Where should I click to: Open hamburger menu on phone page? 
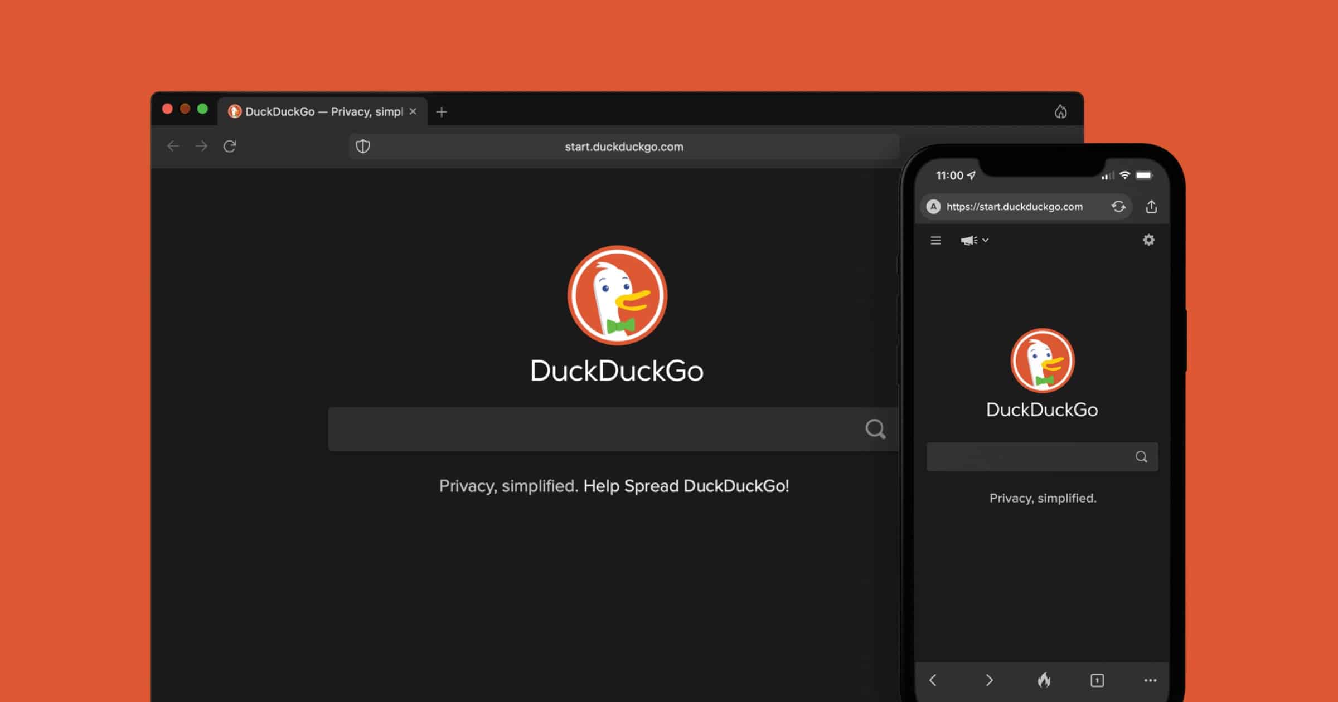[x=935, y=240]
